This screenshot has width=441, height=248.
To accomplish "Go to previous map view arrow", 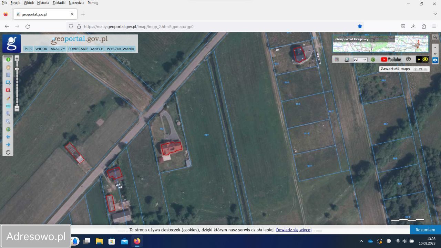I will (8, 137).
